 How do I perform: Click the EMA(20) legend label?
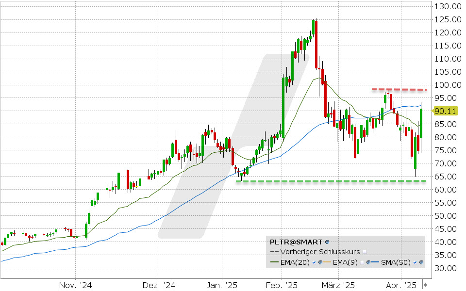tap(295, 262)
